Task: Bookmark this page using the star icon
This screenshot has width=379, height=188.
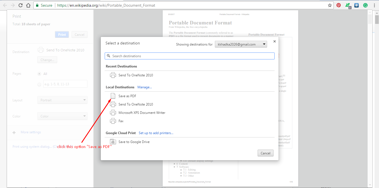Action: point(329,5)
